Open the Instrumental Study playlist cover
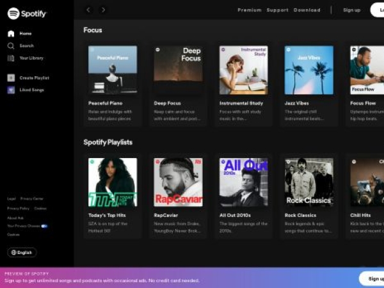Image resolution: width=384 pixels, height=288 pixels. coord(244,70)
